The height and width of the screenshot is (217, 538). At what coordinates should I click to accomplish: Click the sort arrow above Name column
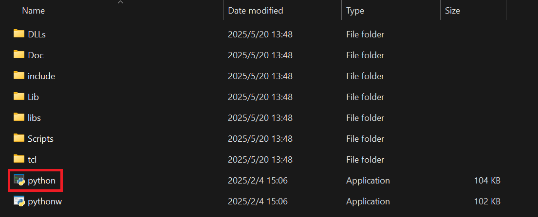pos(120,2)
